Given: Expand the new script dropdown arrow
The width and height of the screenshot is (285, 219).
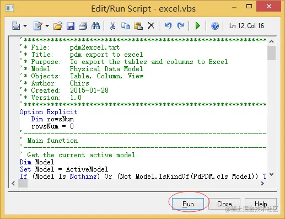Looking at the screenshot, I should coord(47,26).
